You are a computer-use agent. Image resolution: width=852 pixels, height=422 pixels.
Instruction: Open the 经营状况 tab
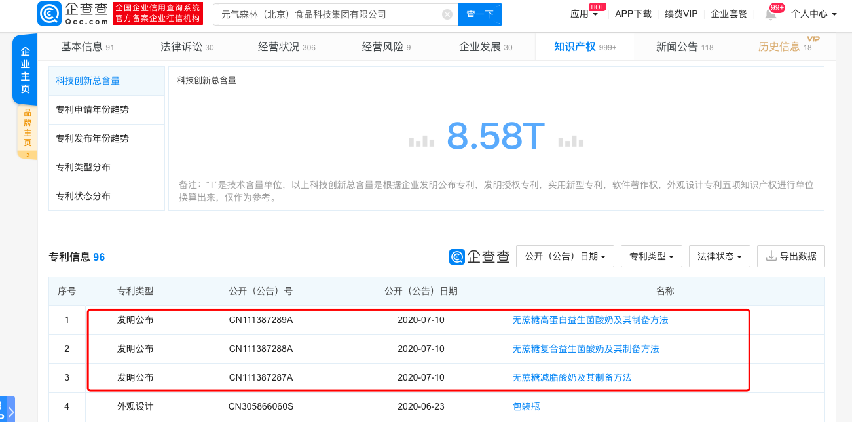287,47
